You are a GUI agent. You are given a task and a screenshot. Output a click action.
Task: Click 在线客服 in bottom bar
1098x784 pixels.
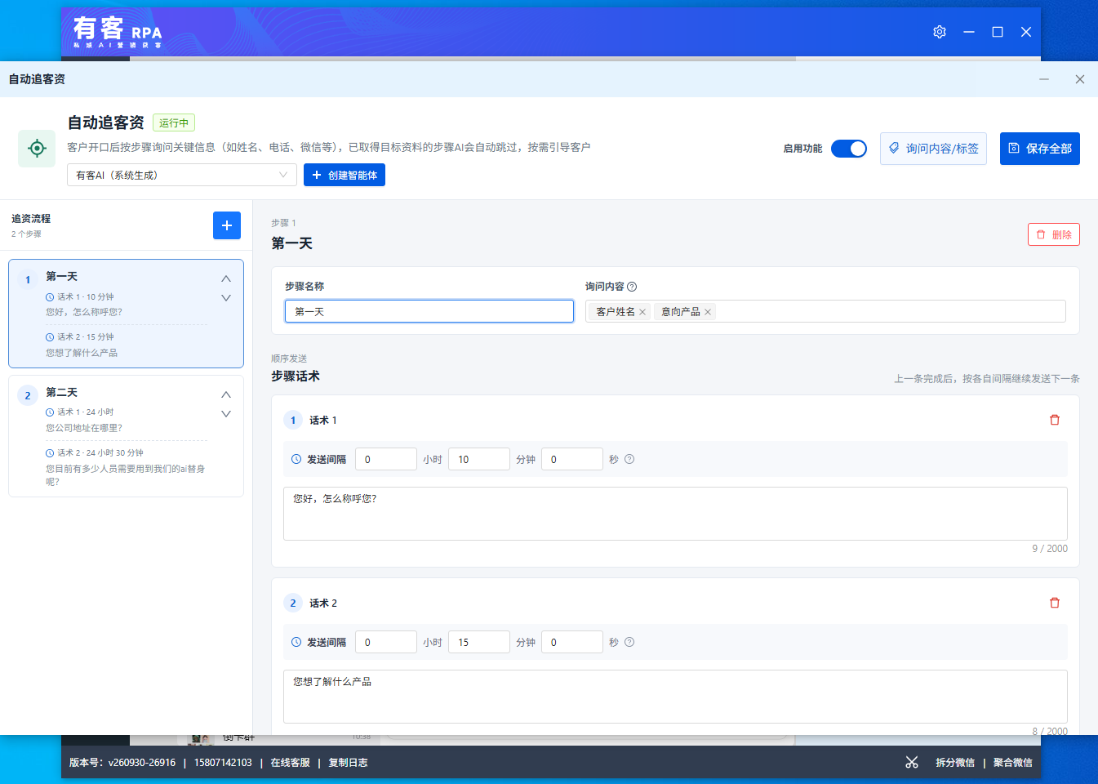291,763
